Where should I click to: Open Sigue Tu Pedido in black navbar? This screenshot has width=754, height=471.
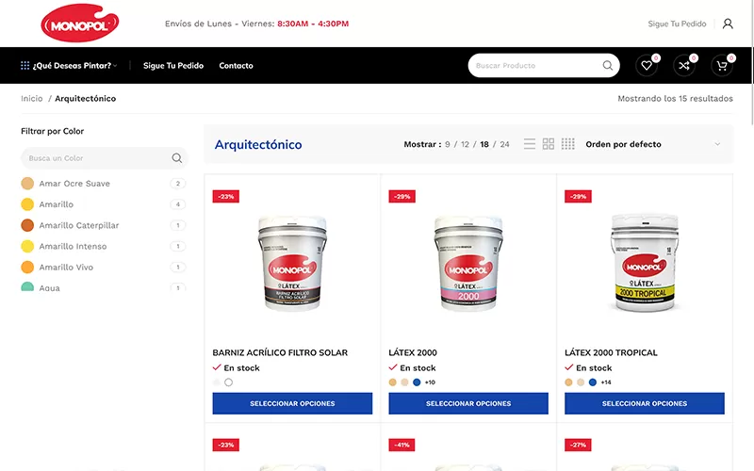[x=173, y=65]
